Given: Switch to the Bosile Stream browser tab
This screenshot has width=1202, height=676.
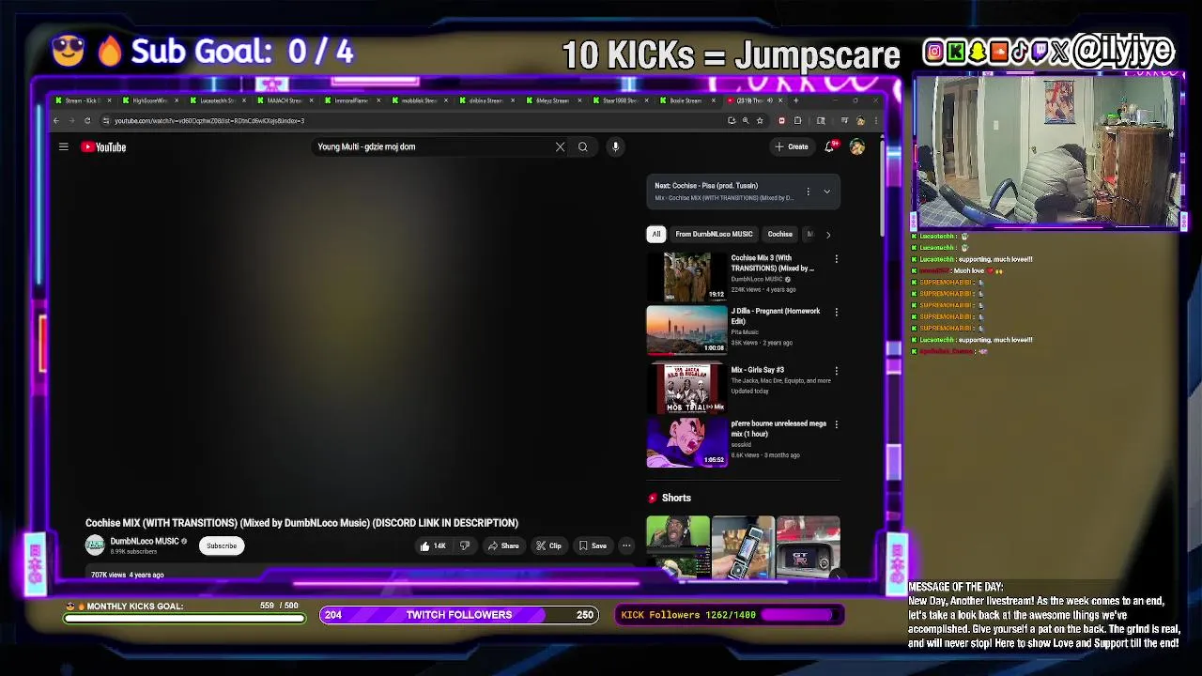Looking at the screenshot, I should coord(686,100).
